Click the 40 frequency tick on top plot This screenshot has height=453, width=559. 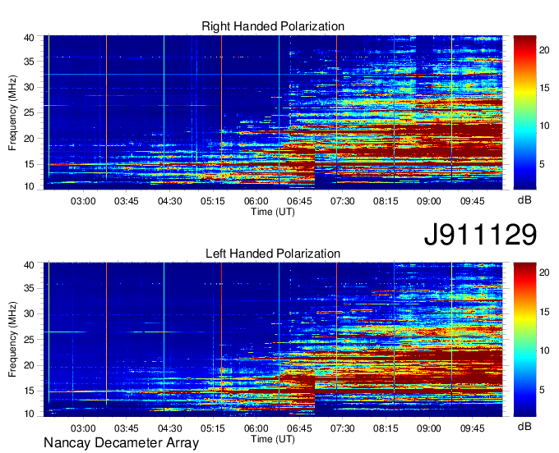pyautogui.click(x=30, y=38)
